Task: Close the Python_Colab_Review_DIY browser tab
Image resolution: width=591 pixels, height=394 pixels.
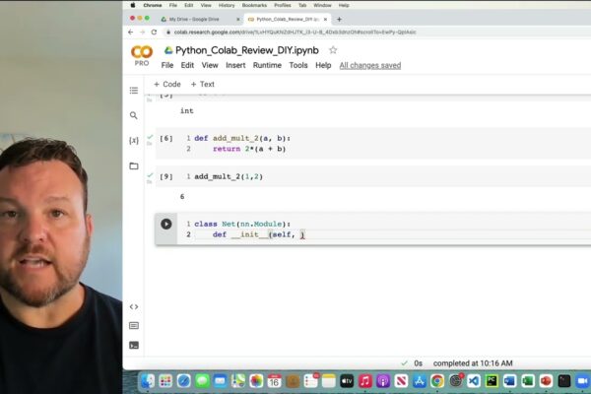Action: click(325, 20)
